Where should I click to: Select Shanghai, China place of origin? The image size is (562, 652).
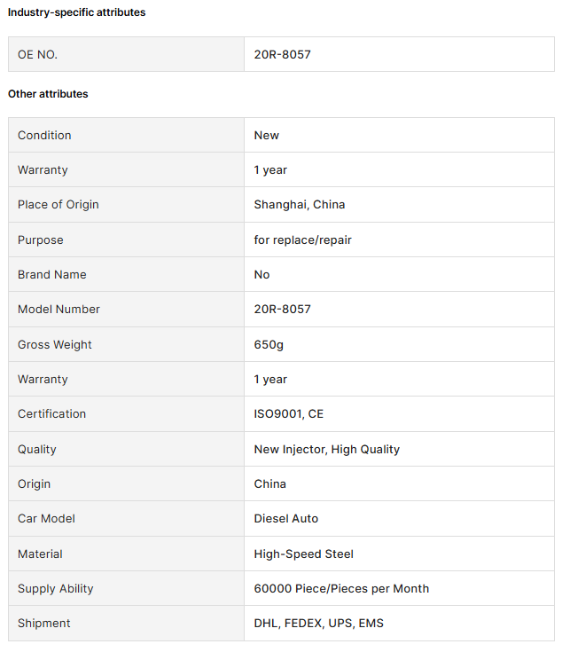[299, 205]
